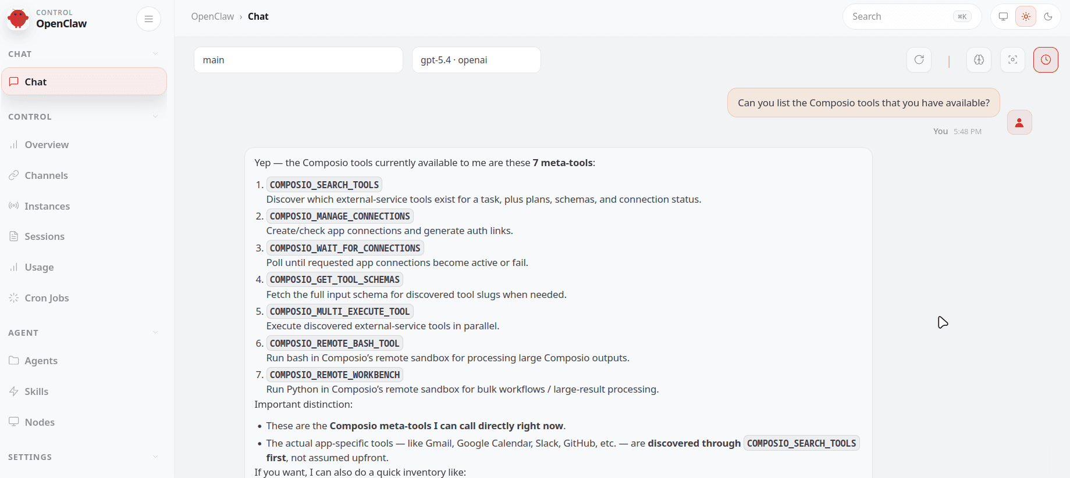Image resolution: width=1070 pixels, height=478 pixels.
Task: Toggle focus mode icon button
Action: [1012, 60]
